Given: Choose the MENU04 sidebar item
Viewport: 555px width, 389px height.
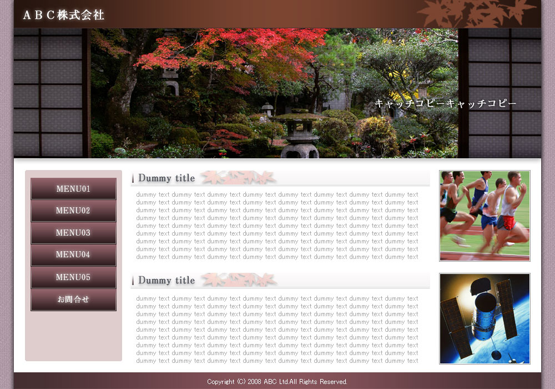Looking at the screenshot, I should click(73, 255).
